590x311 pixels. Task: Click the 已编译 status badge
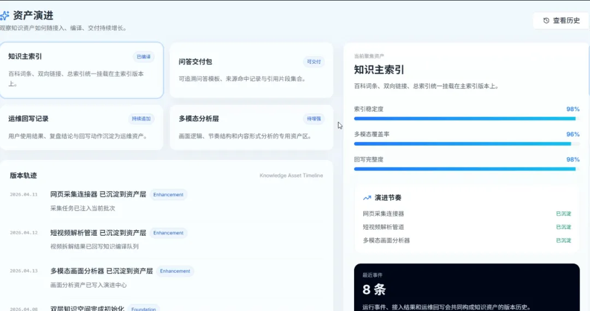pyautogui.click(x=143, y=57)
